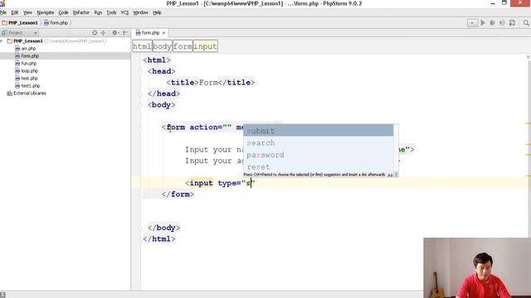This screenshot has height=298, width=531.
Task: Click the Run with Coverage icon
Action: point(502,22)
